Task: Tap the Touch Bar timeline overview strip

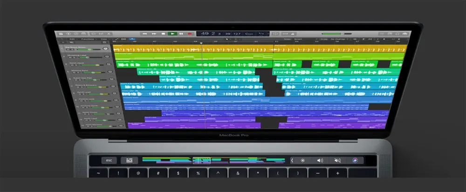Action: coord(213,160)
